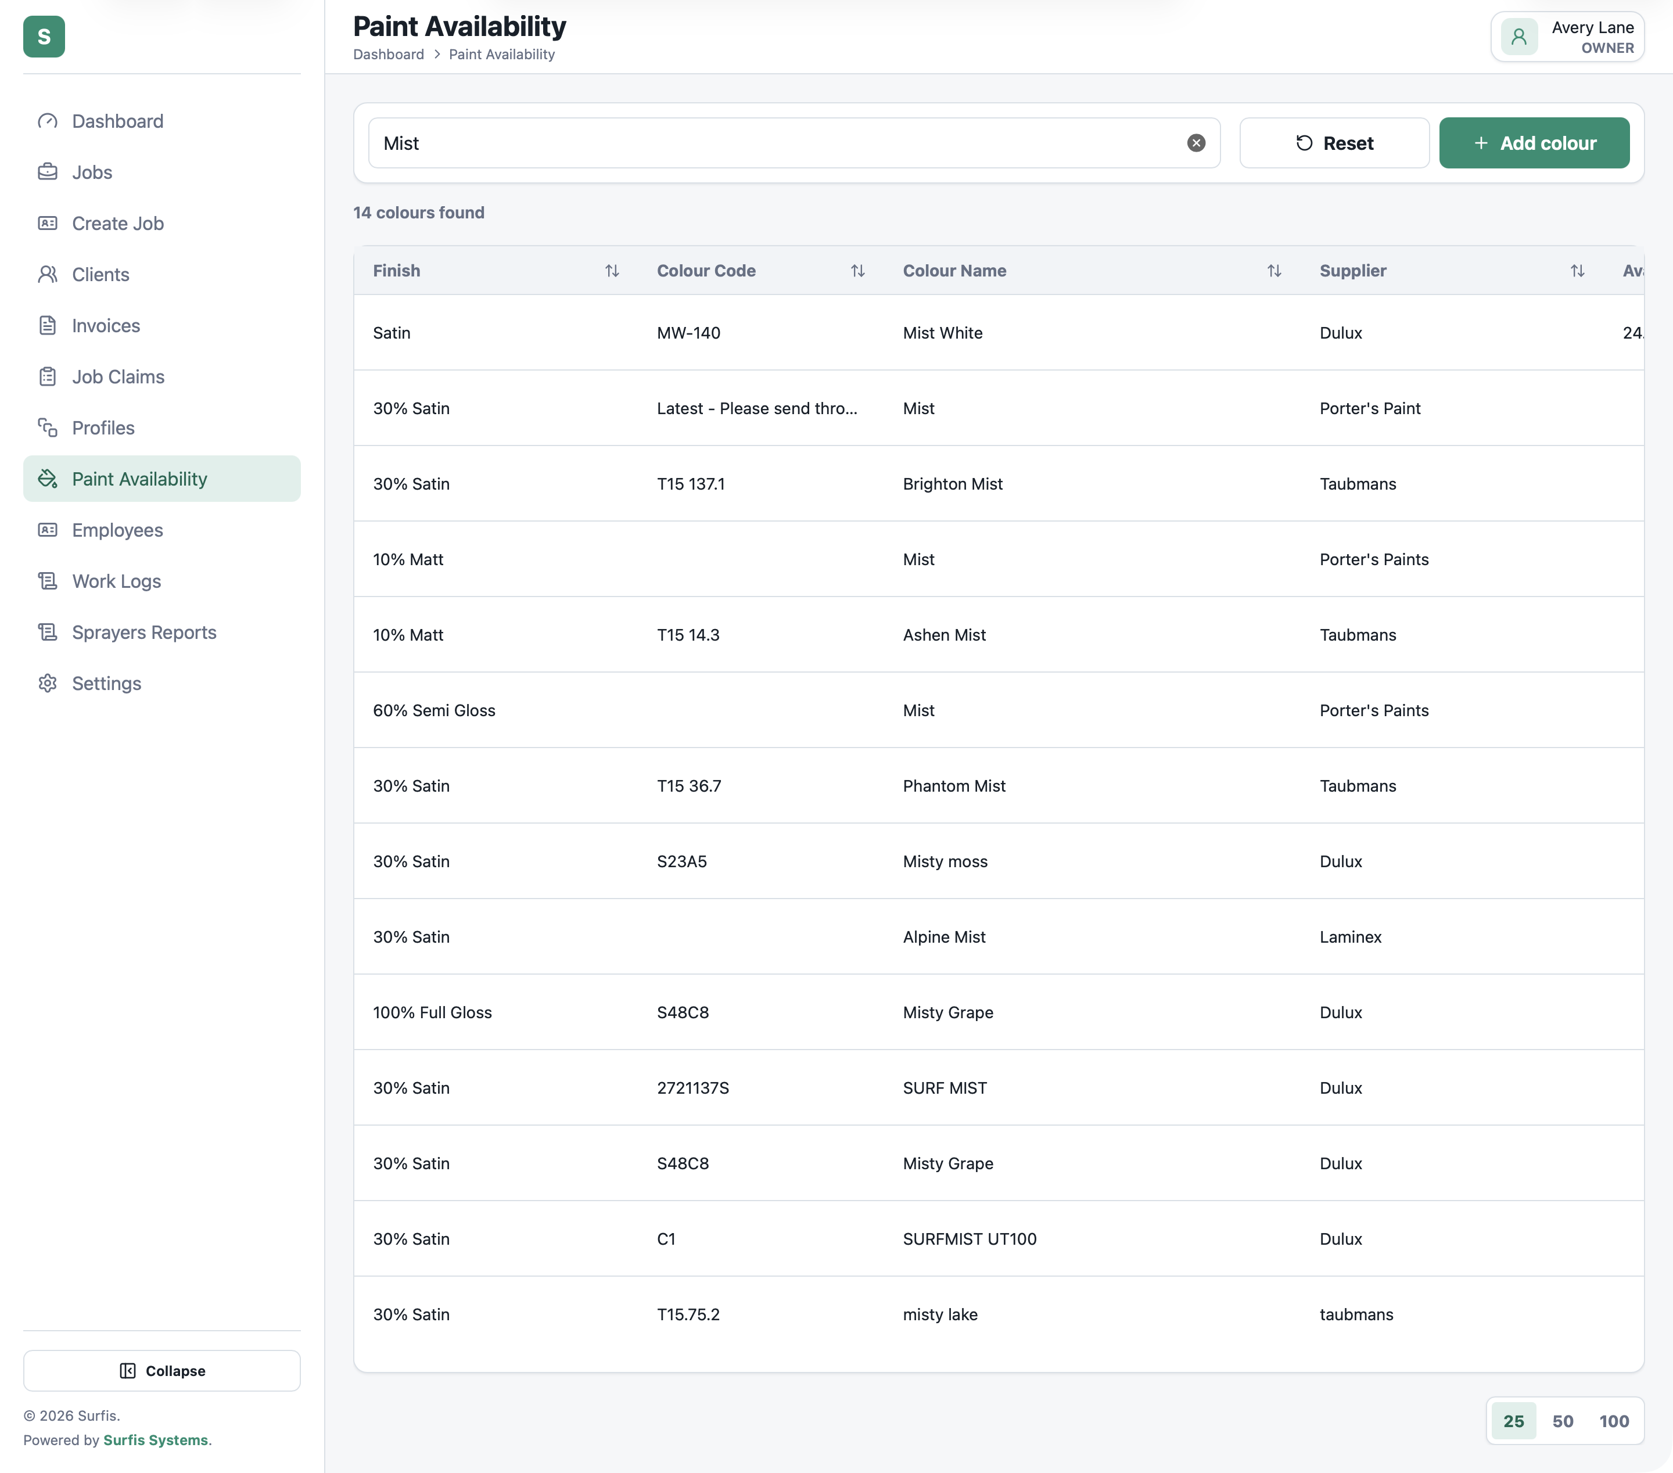Focus the colour search field
Image resolution: width=1673 pixels, height=1473 pixels.
click(778, 143)
